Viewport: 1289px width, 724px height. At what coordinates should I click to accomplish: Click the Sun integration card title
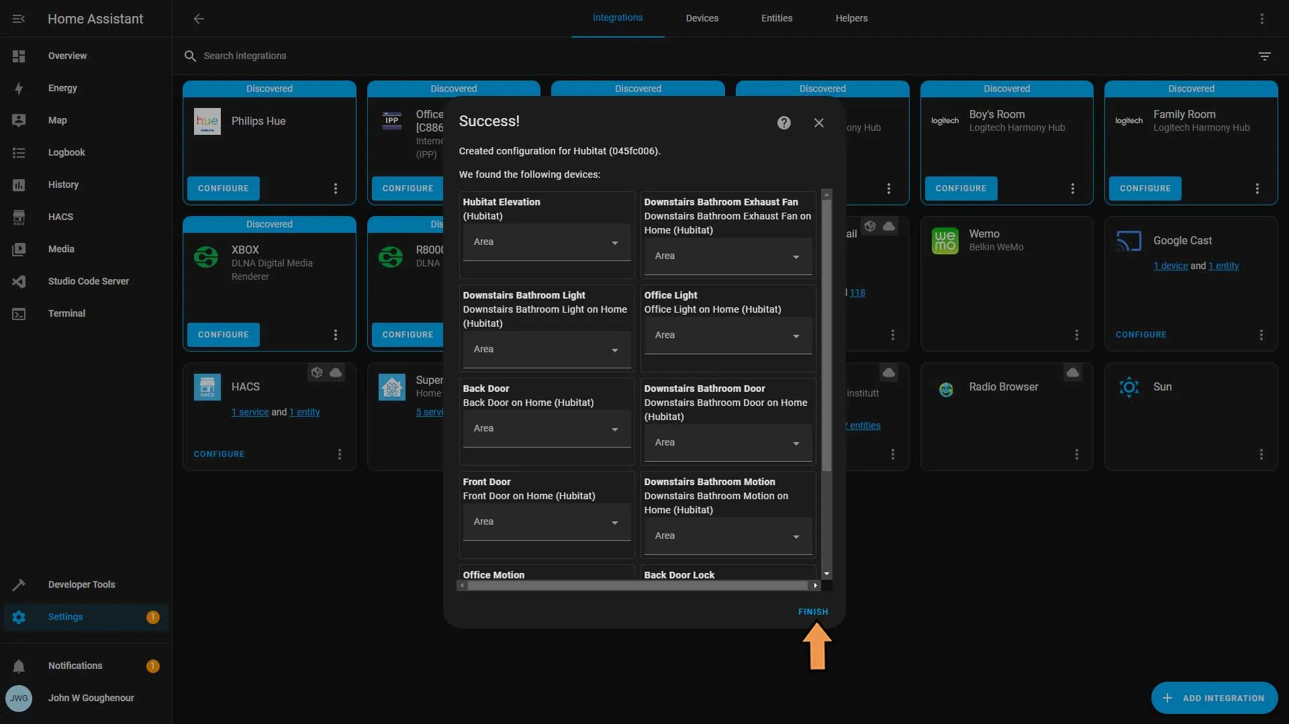point(1162,387)
